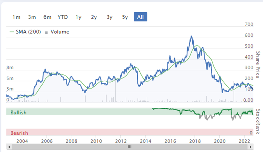The height and width of the screenshot is (152, 263).
Task: Click the 2016 x-axis year label
Action: tap(170, 141)
